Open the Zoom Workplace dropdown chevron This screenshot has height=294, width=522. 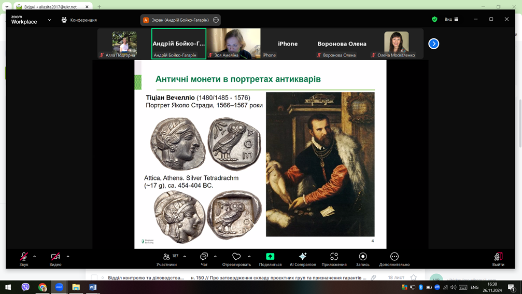tap(49, 20)
